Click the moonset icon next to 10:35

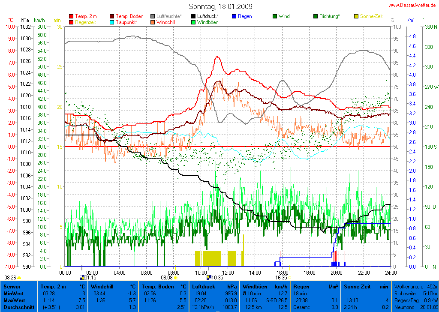[x=209, y=278]
